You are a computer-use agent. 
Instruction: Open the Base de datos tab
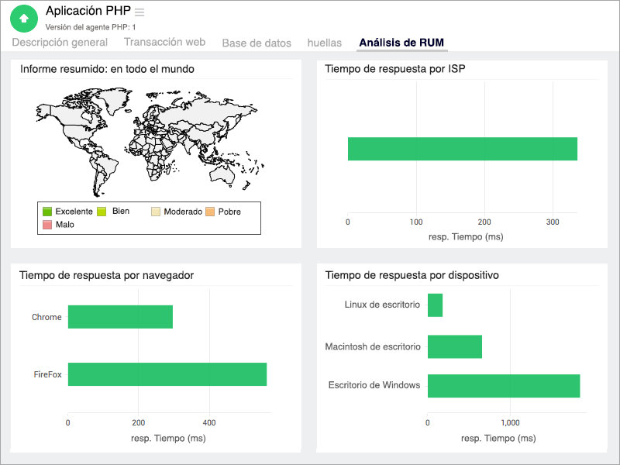click(256, 43)
